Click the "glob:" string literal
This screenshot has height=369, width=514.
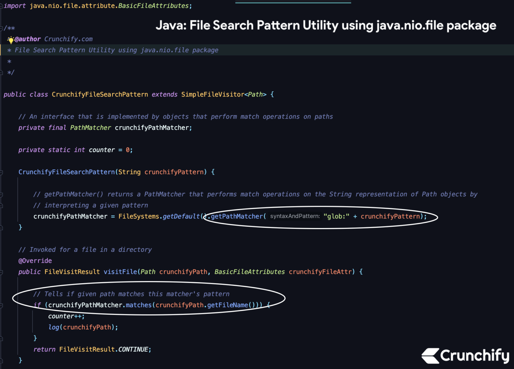337,216
